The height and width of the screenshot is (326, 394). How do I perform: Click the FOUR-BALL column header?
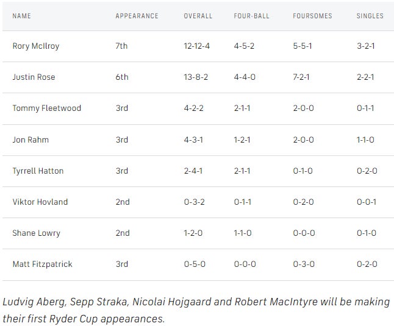point(251,16)
